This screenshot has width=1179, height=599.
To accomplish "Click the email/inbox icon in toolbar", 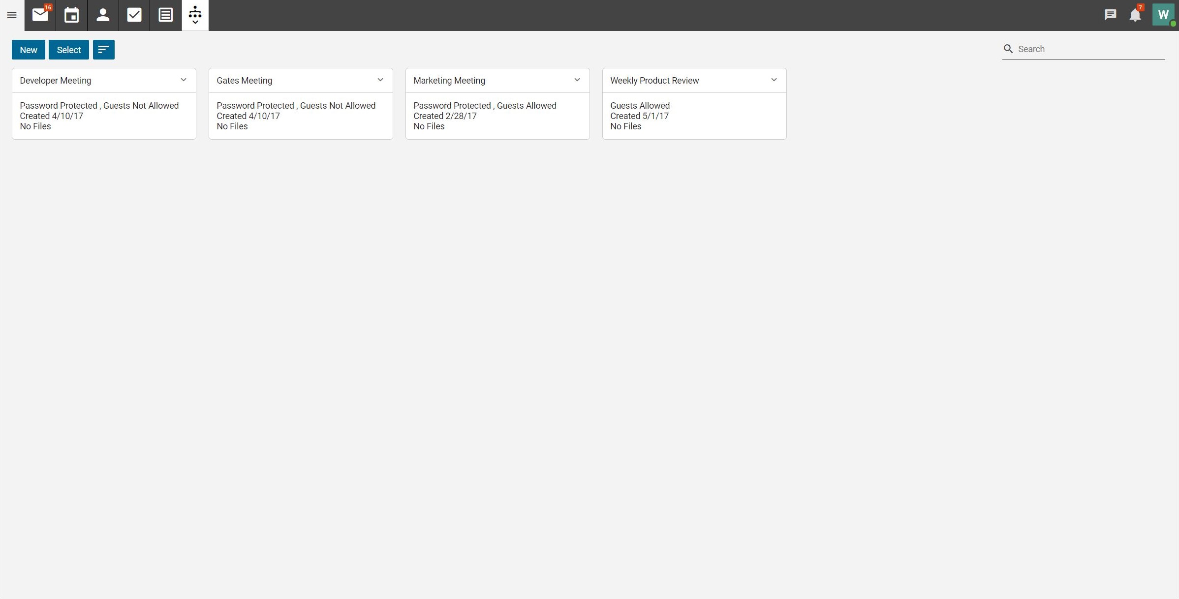I will (x=40, y=14).
